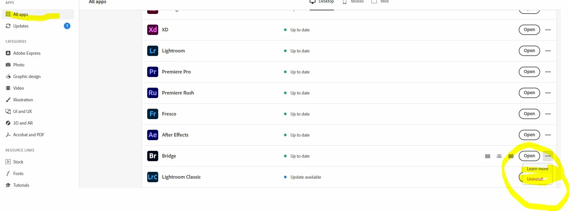Click the people icon in Bridge row

click(x=499, y=156)
